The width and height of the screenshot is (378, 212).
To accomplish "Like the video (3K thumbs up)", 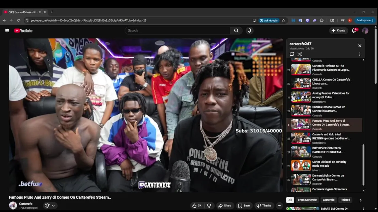I will pyautogui.click(x=197, y=206).
